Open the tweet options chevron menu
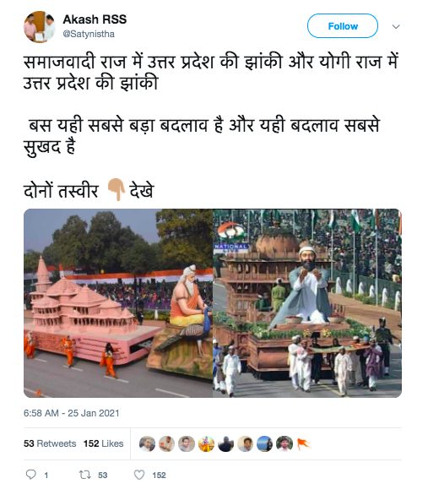 396,26
